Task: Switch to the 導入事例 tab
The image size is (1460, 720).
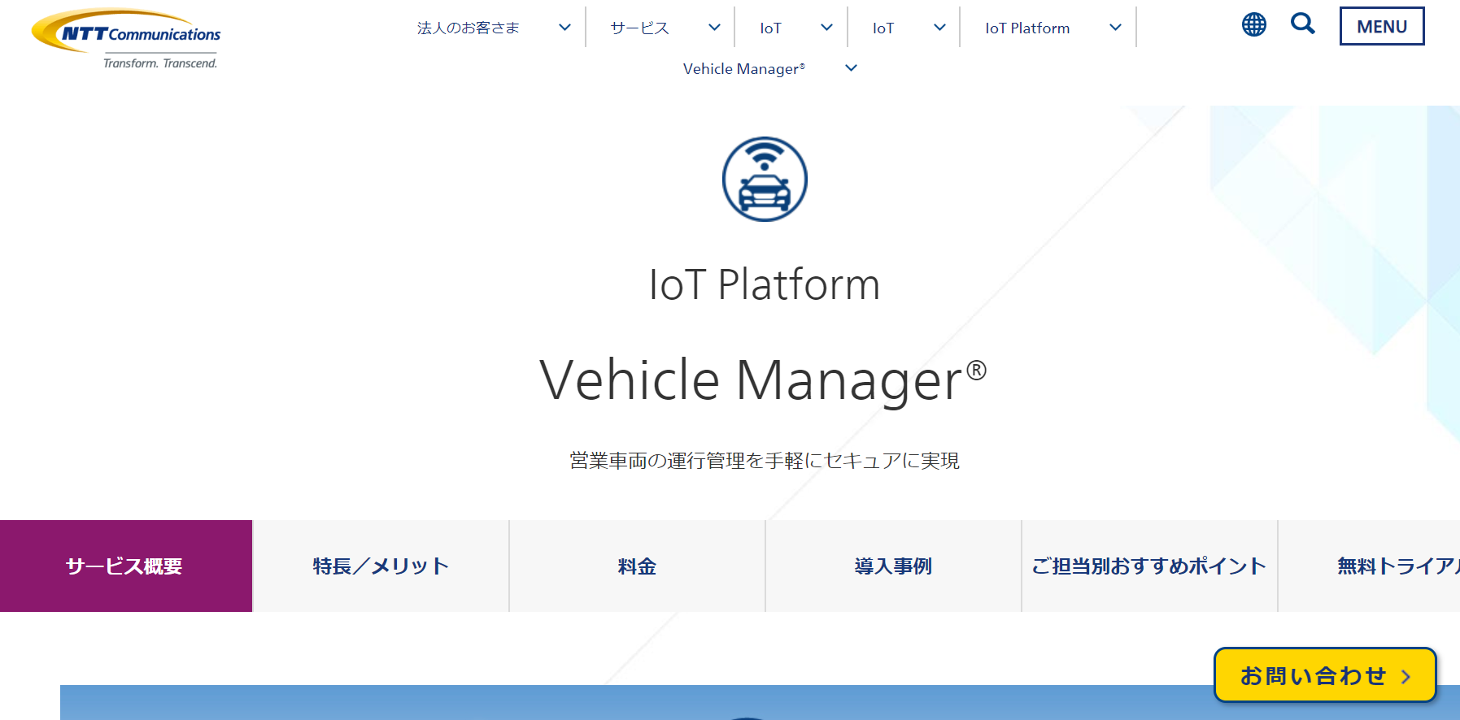Action: click(x=893, y=566)
